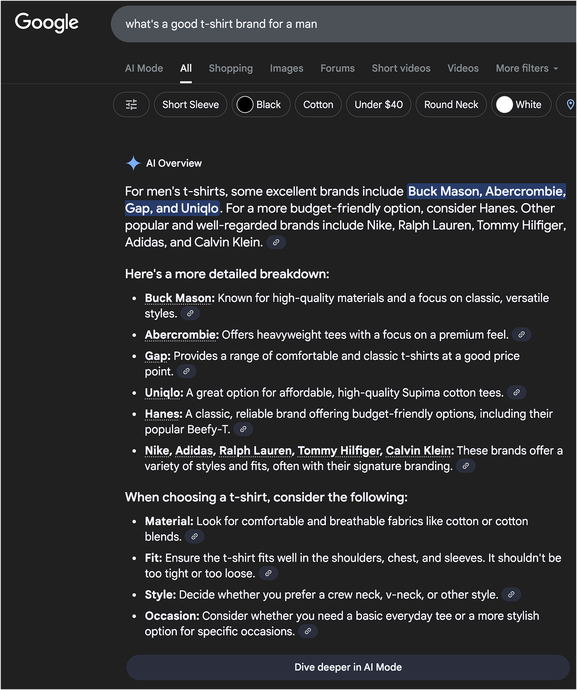Open source link icon after Occasion bullet
The height and width of the screenshot is (690, 577).
308,631
